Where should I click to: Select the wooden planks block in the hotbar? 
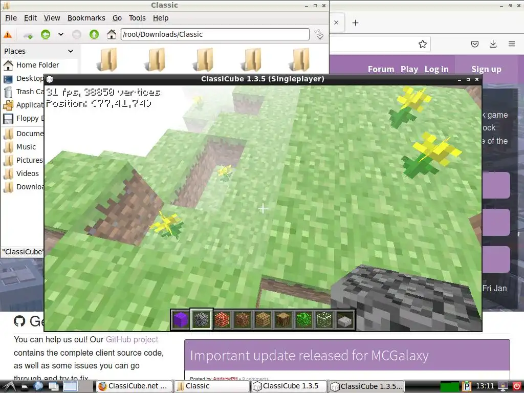pyautogui.click(x=263, y=319)
